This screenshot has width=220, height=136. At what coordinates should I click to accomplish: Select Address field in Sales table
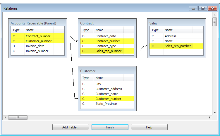click(171, 36)
